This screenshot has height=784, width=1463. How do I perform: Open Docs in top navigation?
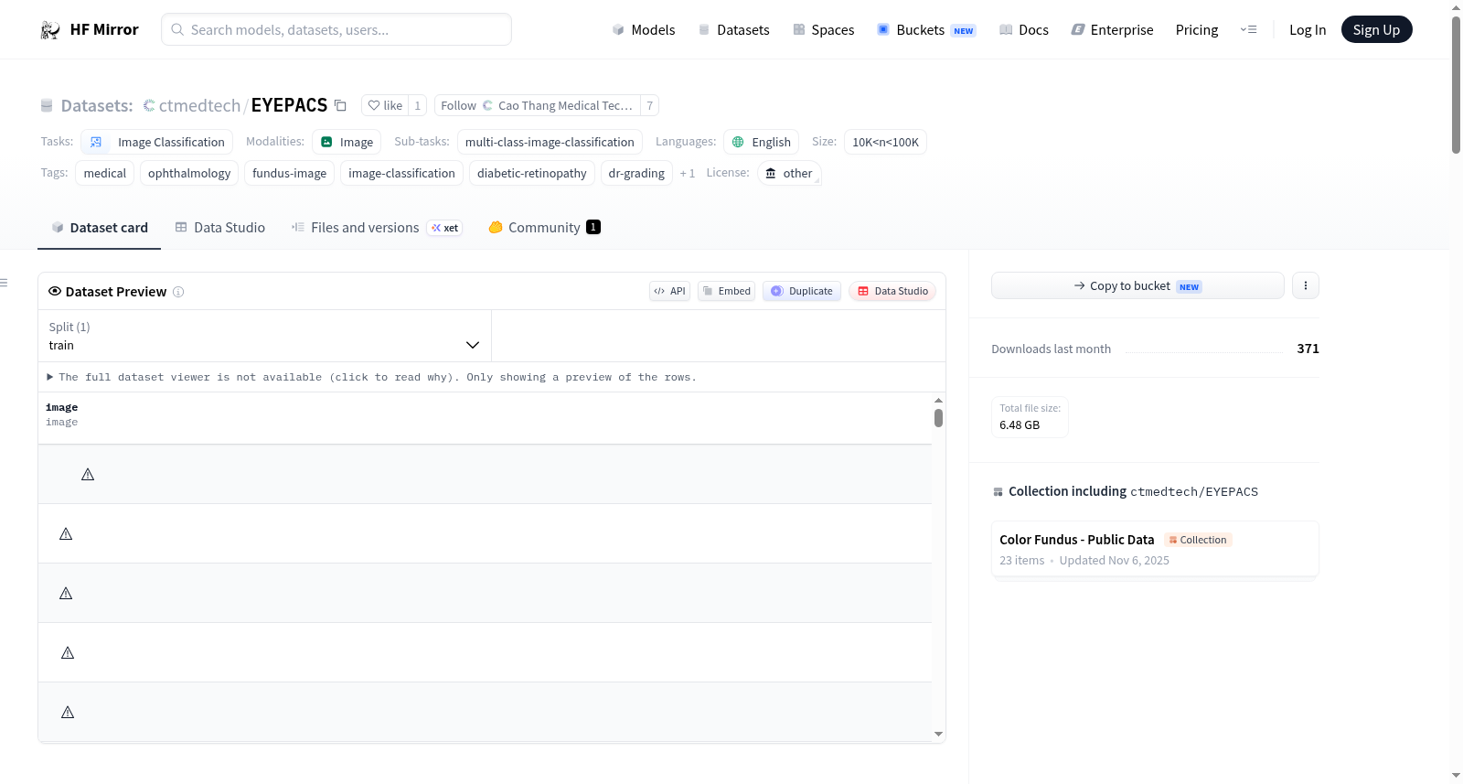point(1024,30)
